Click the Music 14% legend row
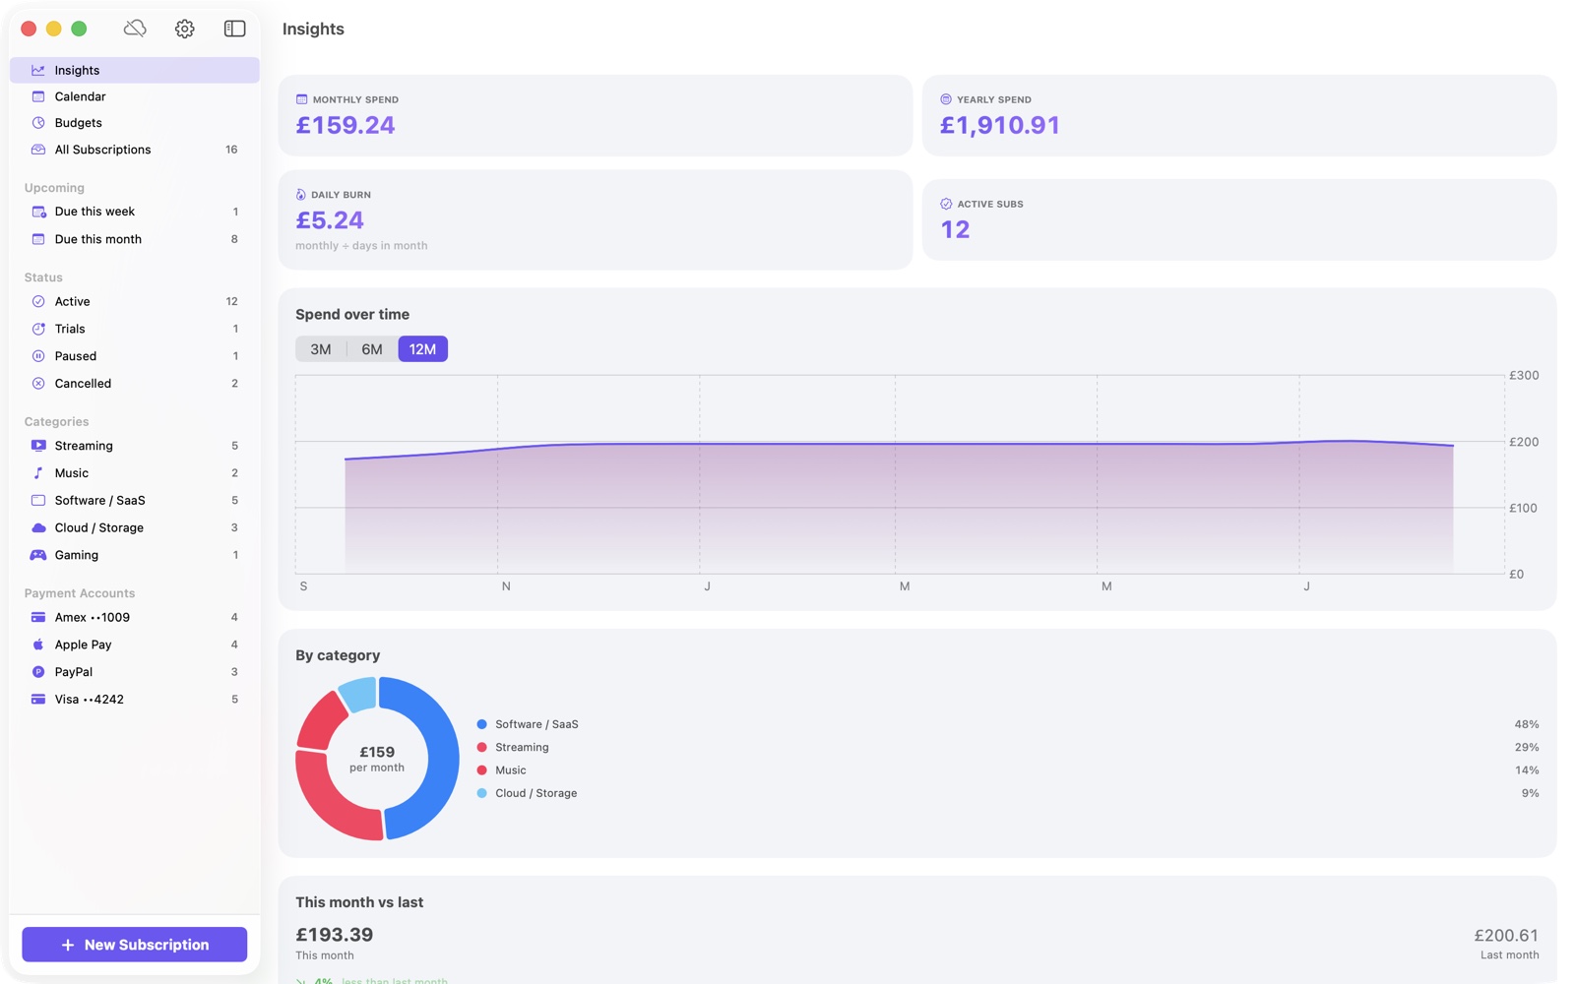Viewport: 1575px width, 984px height. (1007, 770)
